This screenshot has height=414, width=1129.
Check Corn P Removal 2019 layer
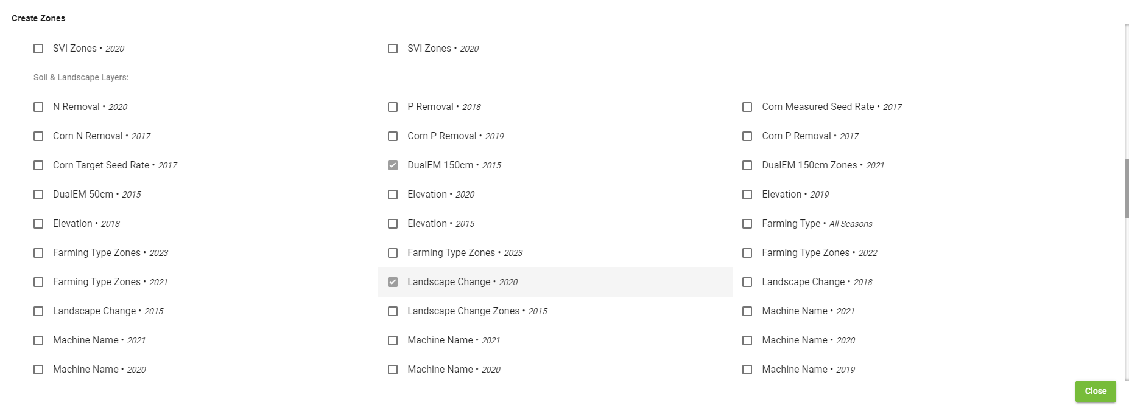[x=393, y=136]
